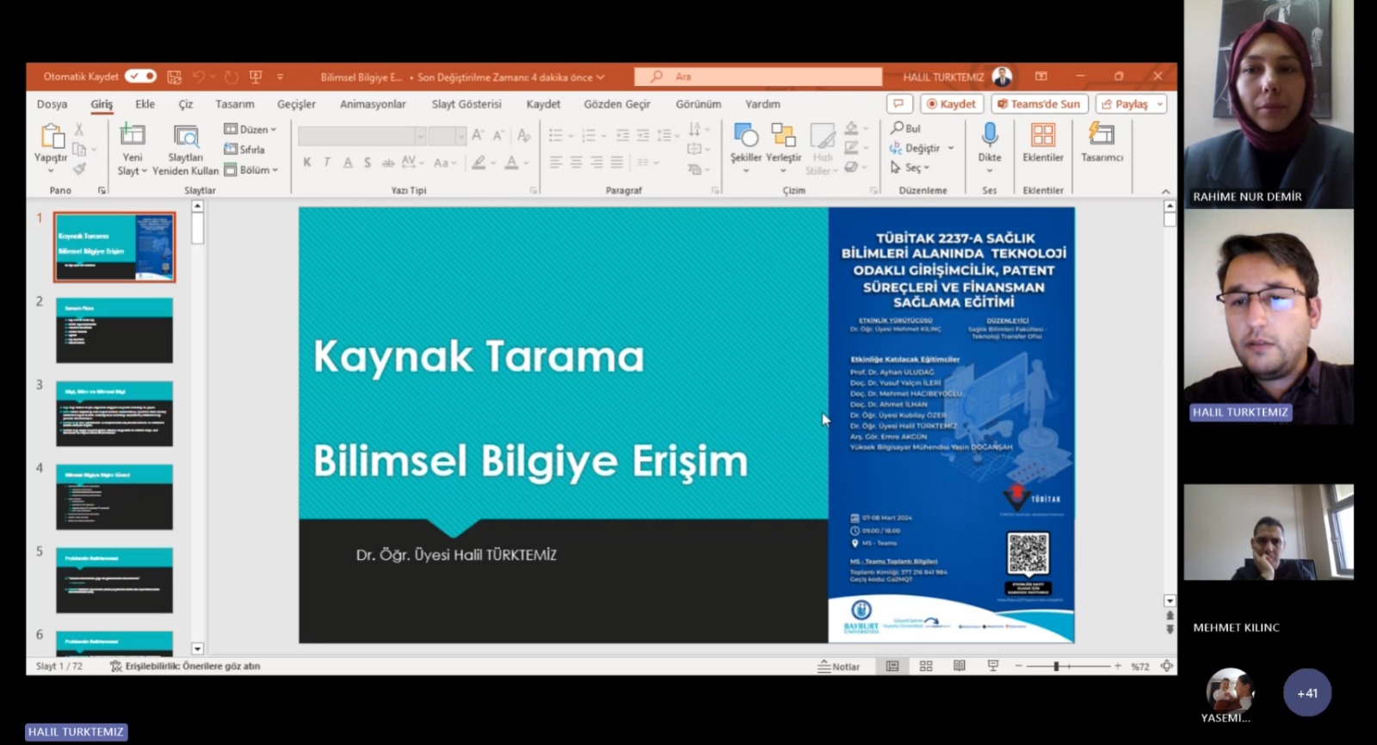This screenshot has width=1377, height=745.
Task: Open the Paylaş dropdown arrow
Action: tap(1160, 104)
